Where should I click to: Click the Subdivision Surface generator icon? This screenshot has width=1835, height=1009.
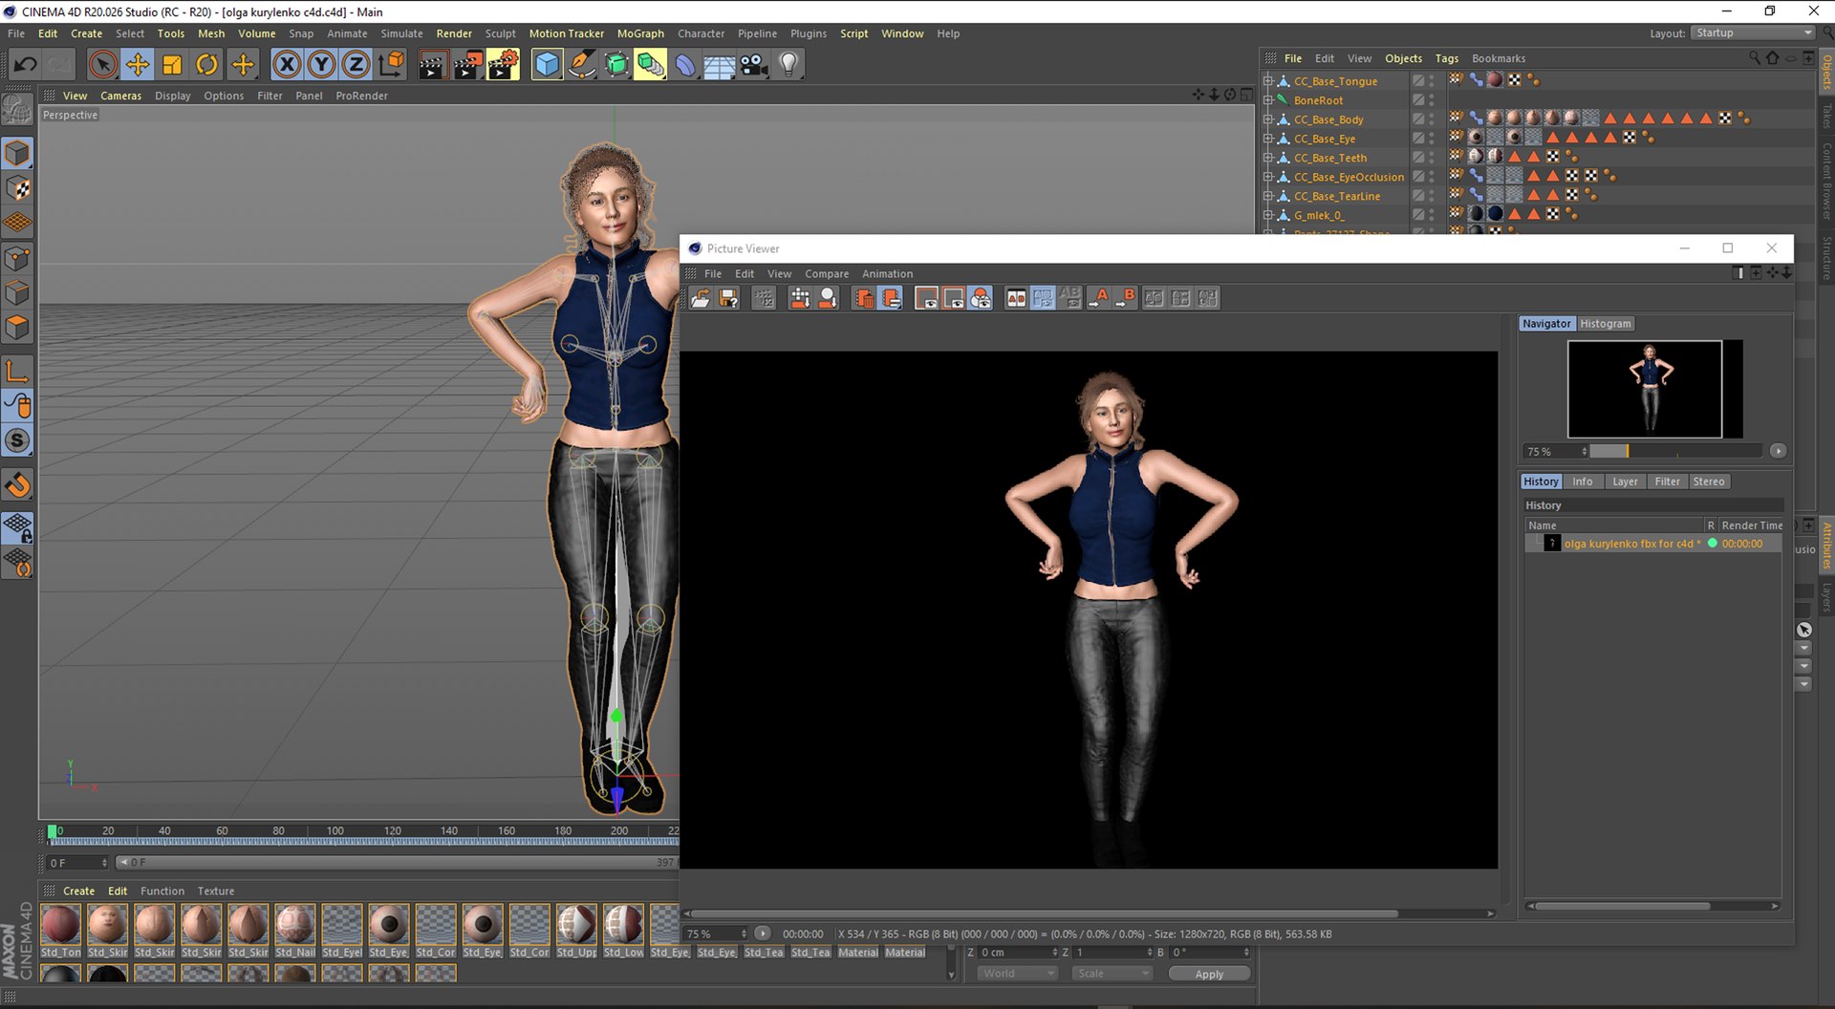(616, 64)
